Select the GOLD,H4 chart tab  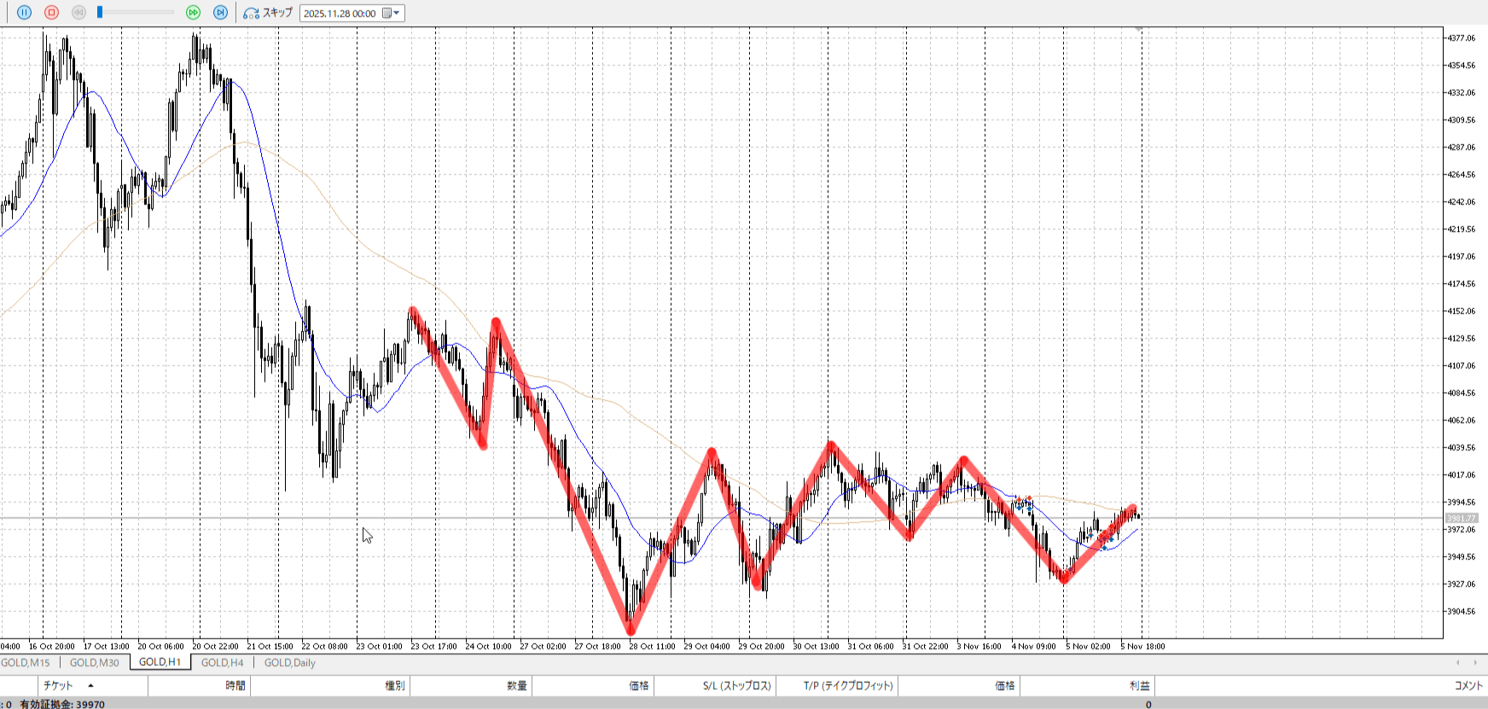[222, 663]
